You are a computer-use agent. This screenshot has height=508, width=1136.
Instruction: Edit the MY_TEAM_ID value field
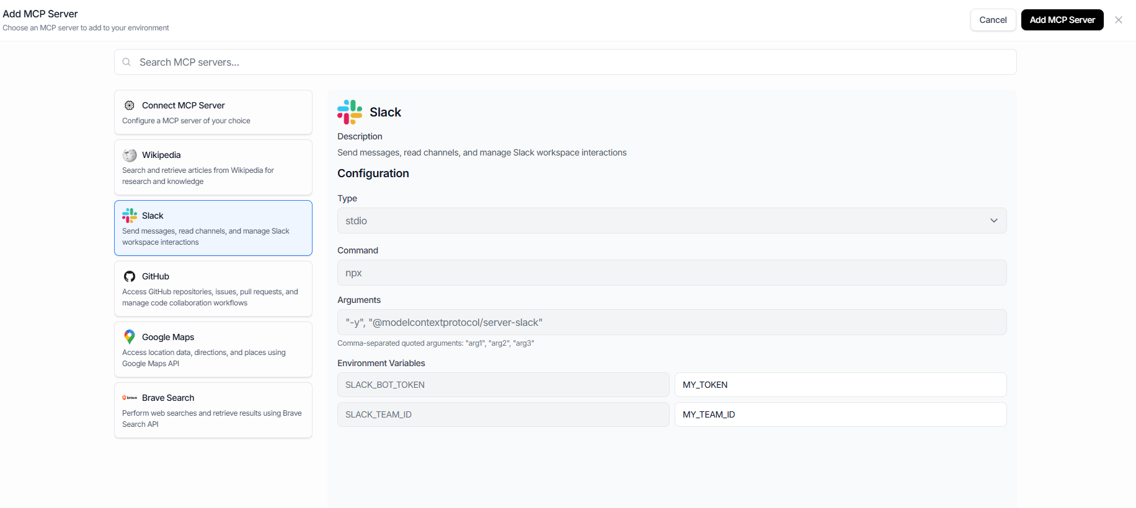coord(840,414)
